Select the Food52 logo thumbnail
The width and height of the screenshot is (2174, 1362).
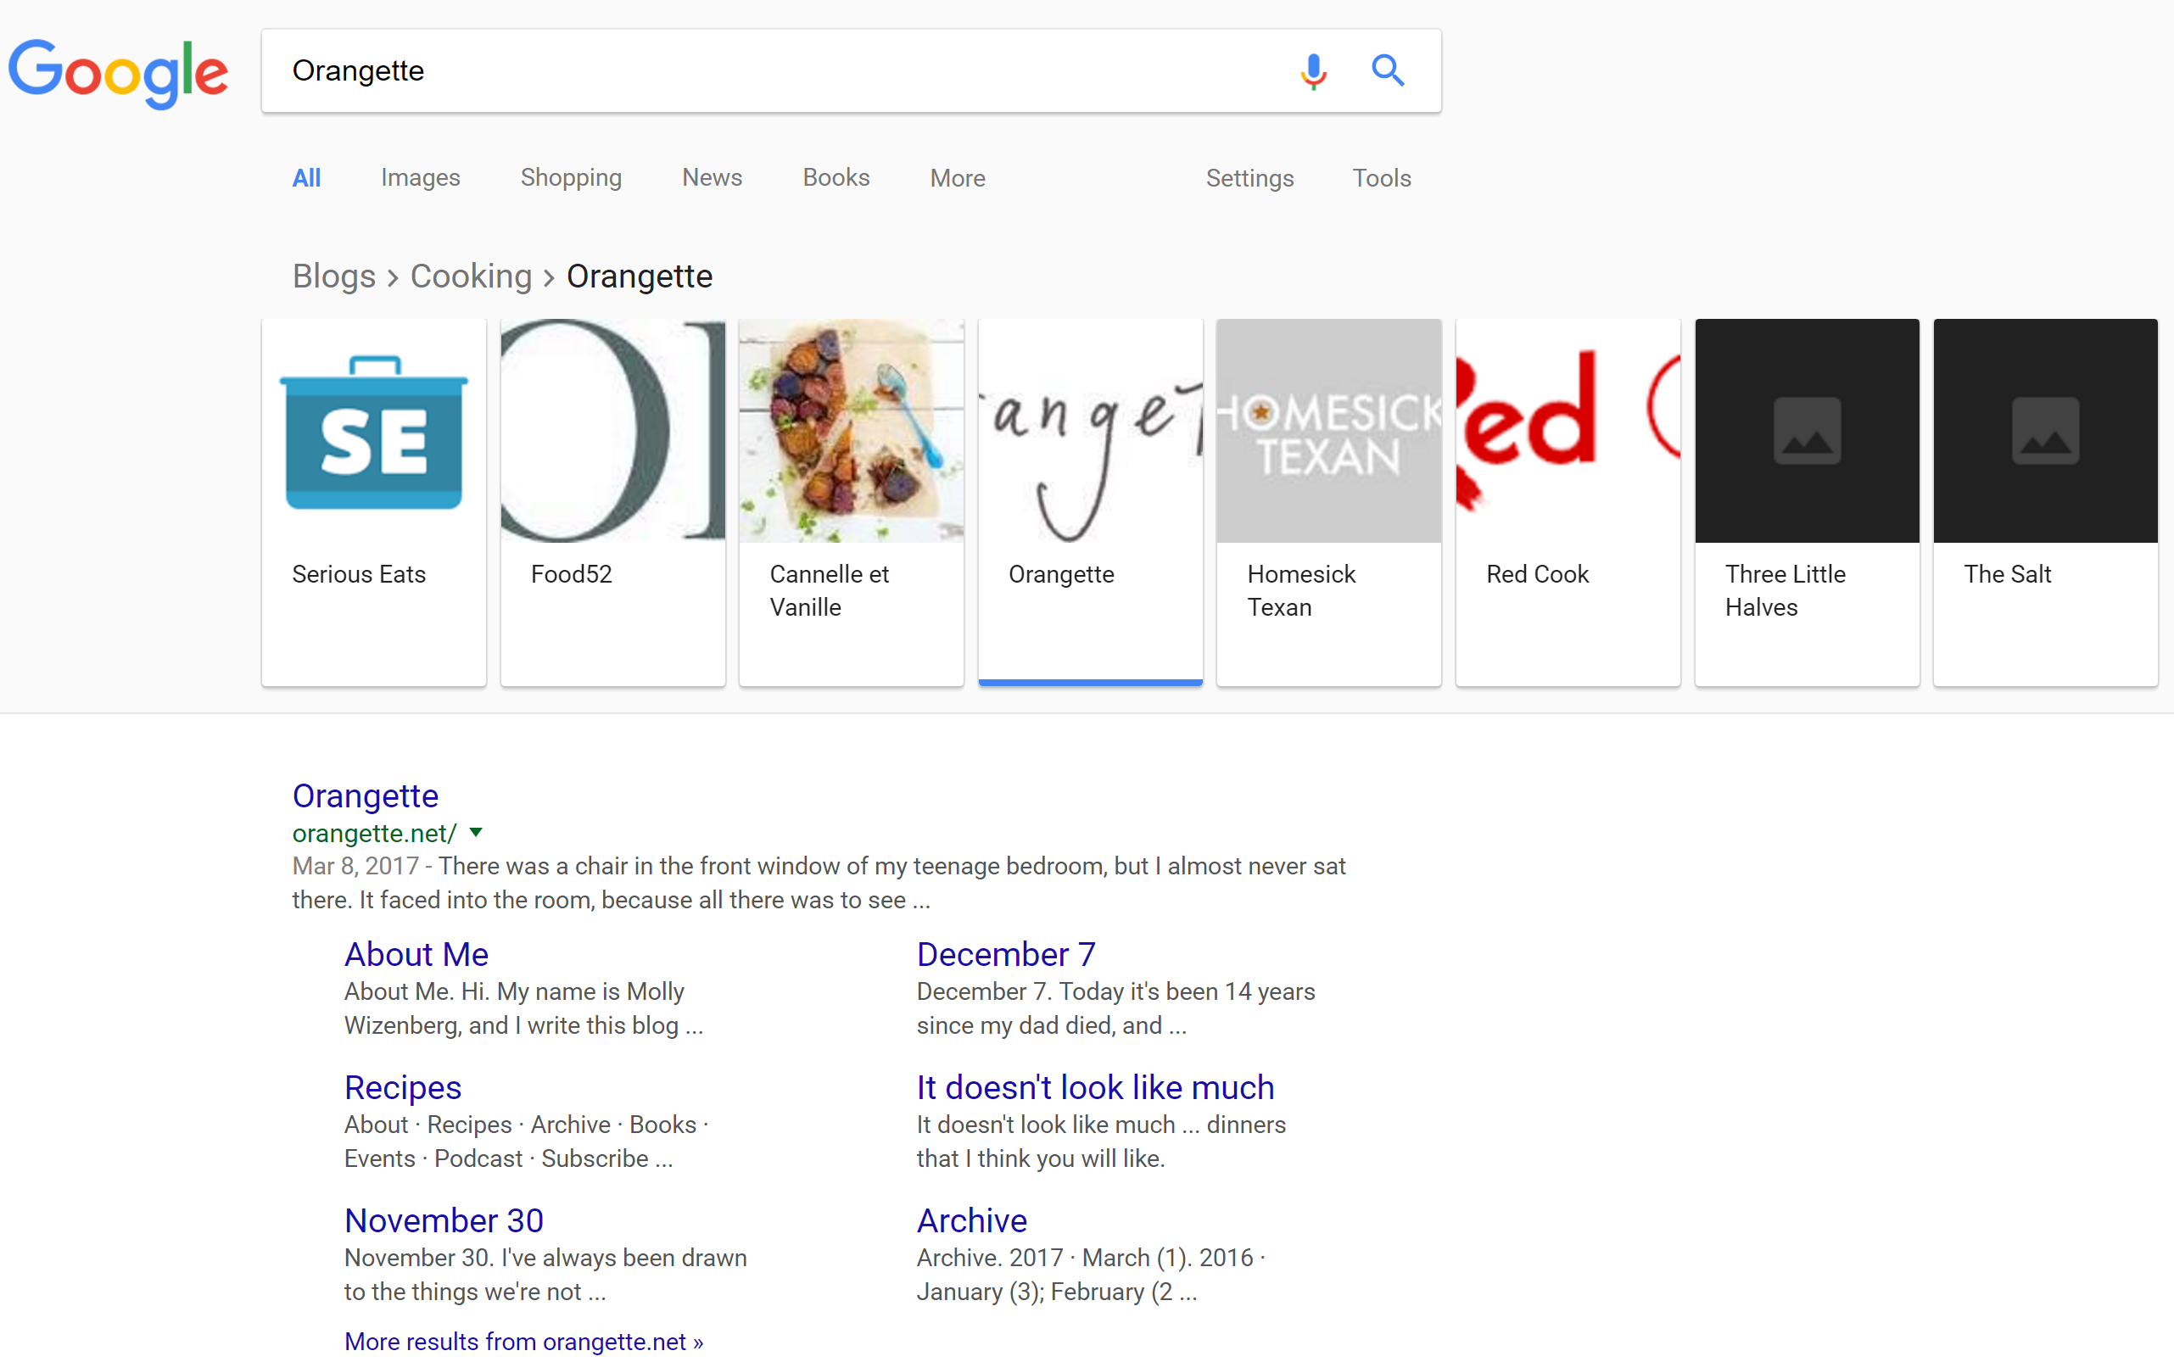pos(612,432)
